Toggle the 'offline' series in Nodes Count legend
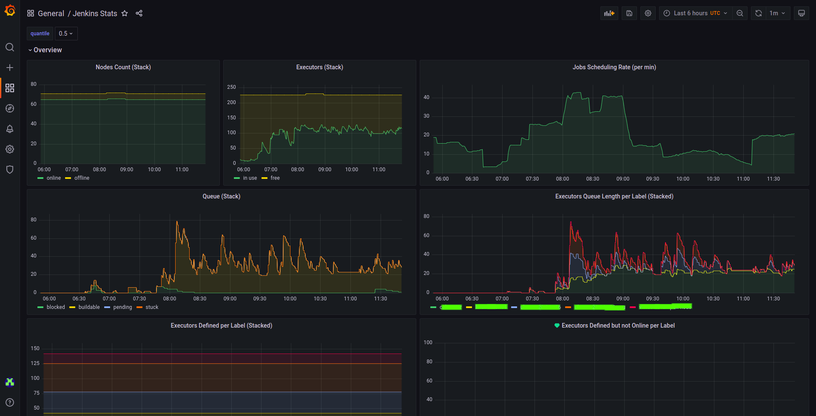This screenshot has width=816, height=416. click(x=82, y=178)
